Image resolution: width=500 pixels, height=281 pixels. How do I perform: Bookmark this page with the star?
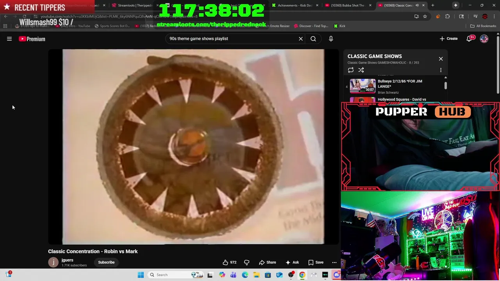click(425, 16)
